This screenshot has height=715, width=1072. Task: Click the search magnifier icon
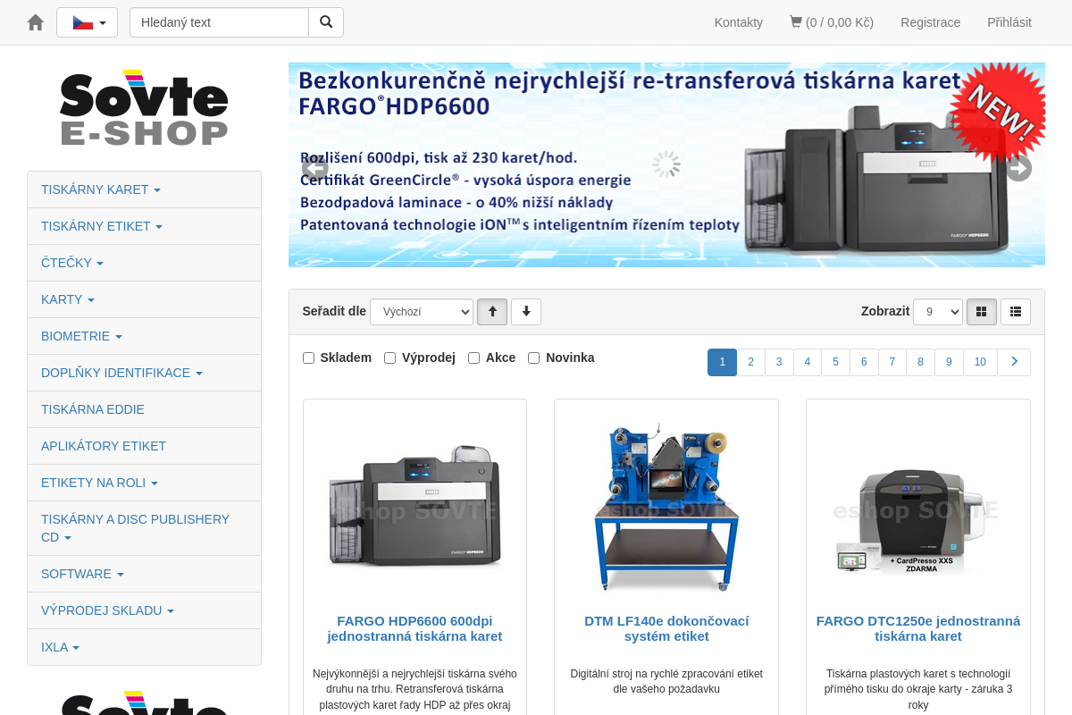point(325,21)
